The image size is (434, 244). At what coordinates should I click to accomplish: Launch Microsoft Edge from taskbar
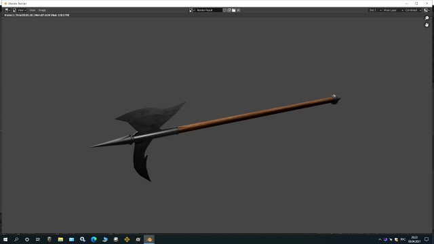coord(94,239)
